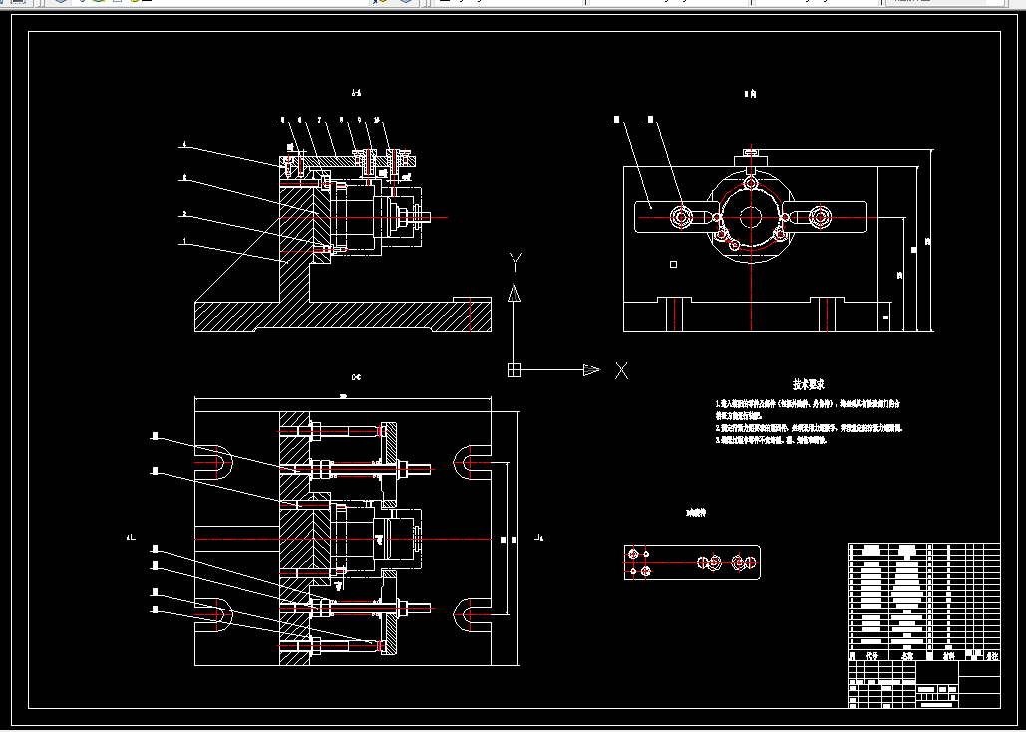Select the left clamp bolt circle in front view
The width and height of the screenshot is (1026, 732).
tap(681, 216)
